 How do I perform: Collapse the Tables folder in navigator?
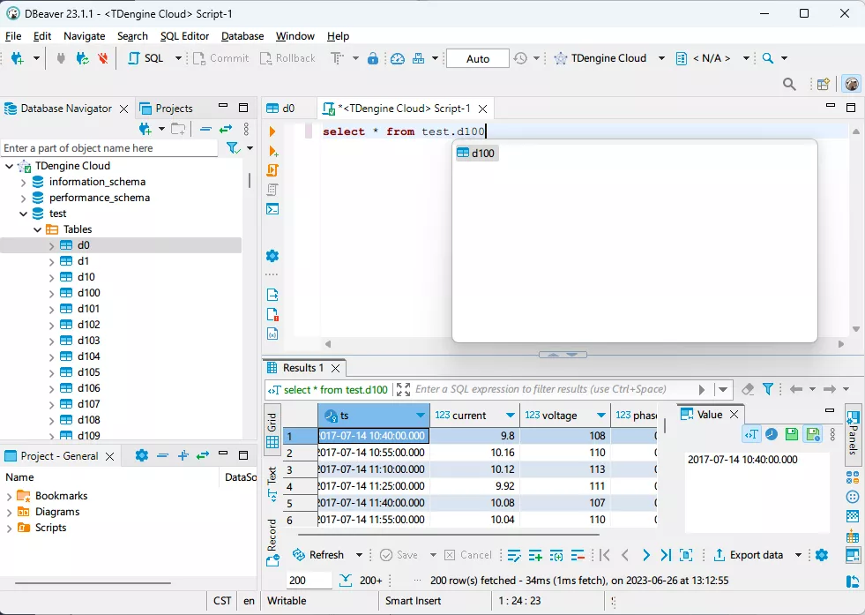click(37, 229)
